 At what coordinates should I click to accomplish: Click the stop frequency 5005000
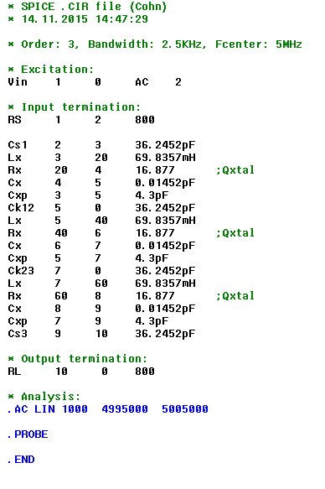(x=185, y=409)
